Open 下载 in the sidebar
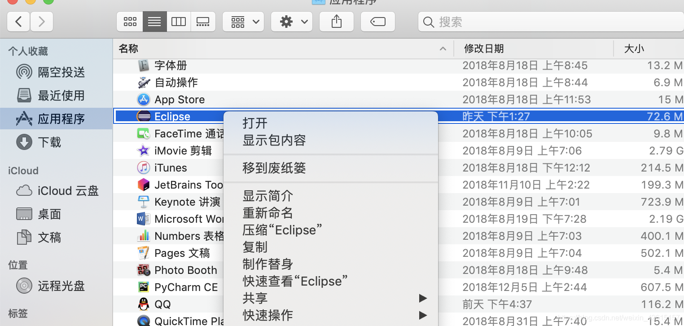684x326 pixels. tap(56, 142)
